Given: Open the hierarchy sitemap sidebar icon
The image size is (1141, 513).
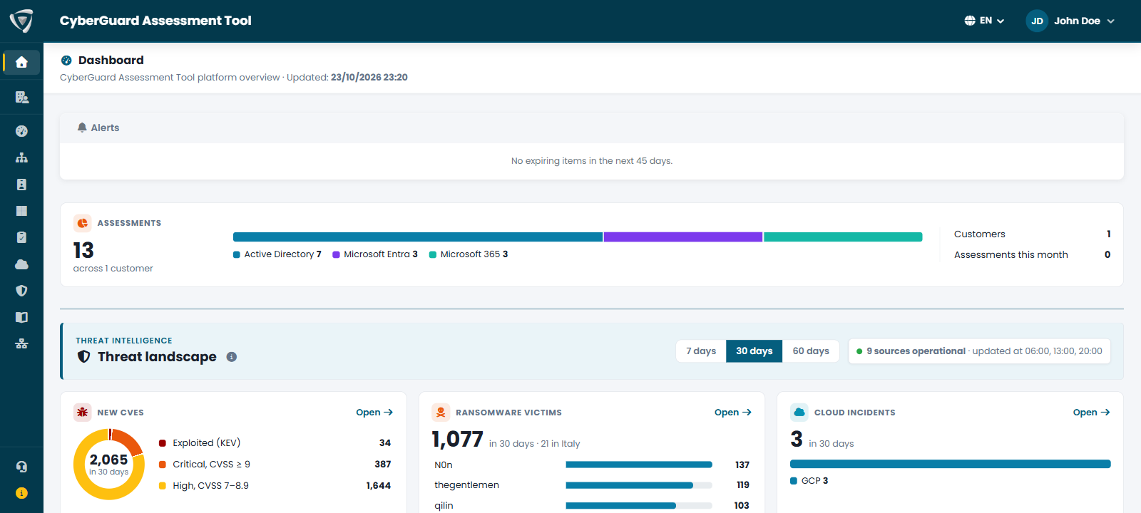Looking at the screenshot, I should [21, 157].
